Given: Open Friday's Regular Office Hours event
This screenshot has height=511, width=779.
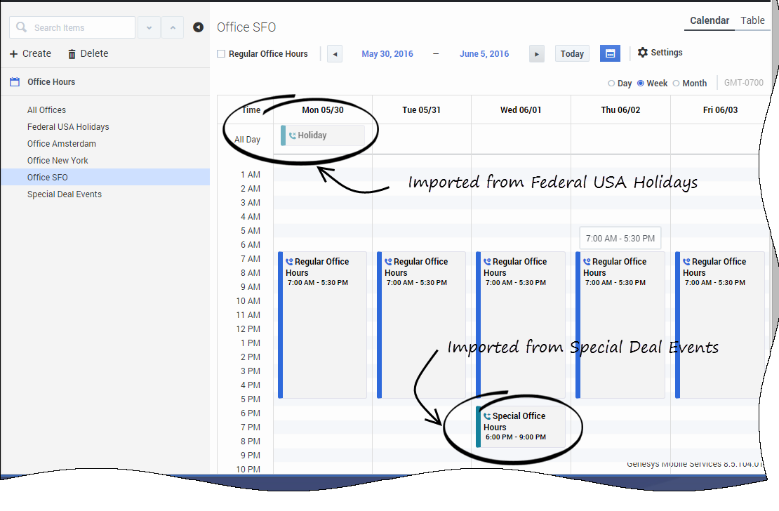Looking at the screenshot, I should click(719, 325).
